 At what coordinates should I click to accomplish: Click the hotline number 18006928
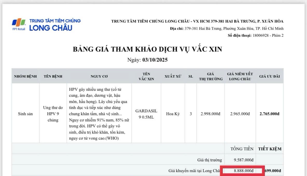261,36
